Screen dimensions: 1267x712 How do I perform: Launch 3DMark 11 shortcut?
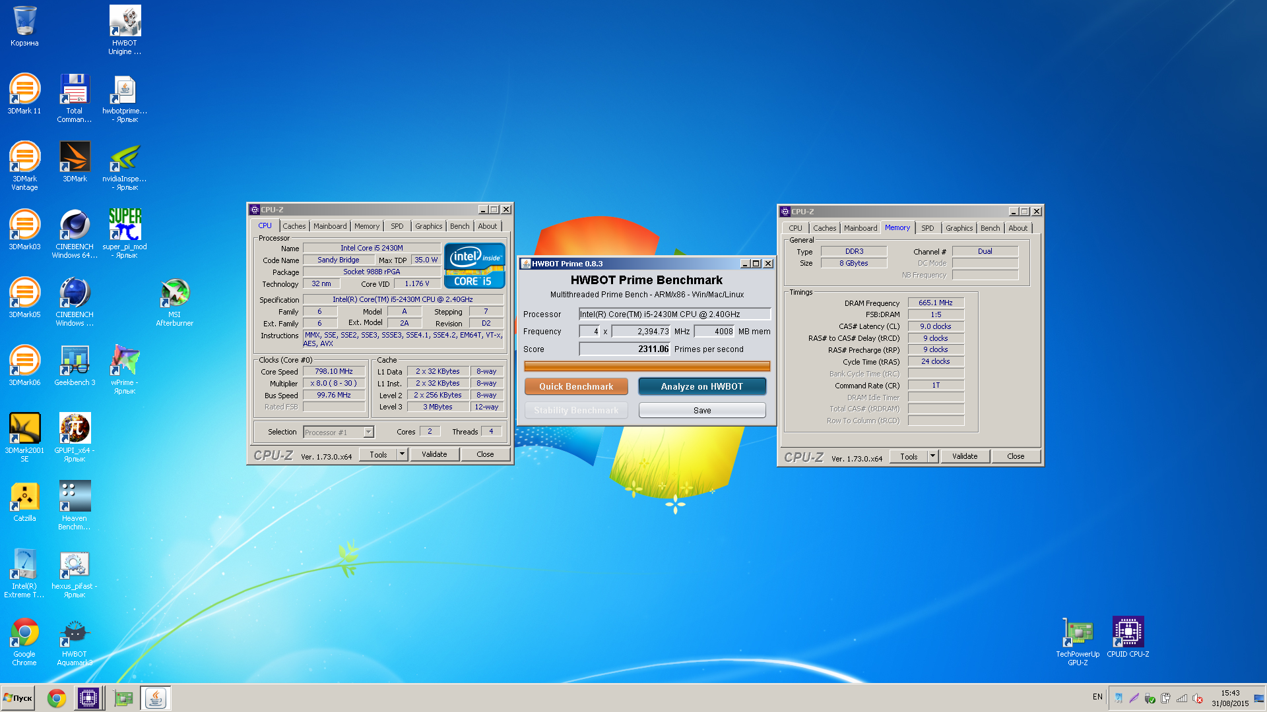pyautogui.click(x=24, y=94)
